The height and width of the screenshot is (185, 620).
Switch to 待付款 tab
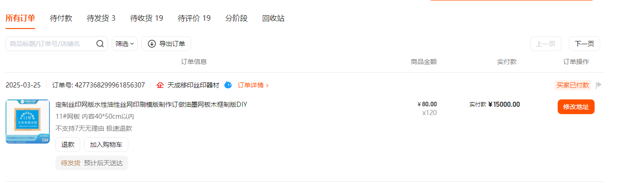pos(61,18)
